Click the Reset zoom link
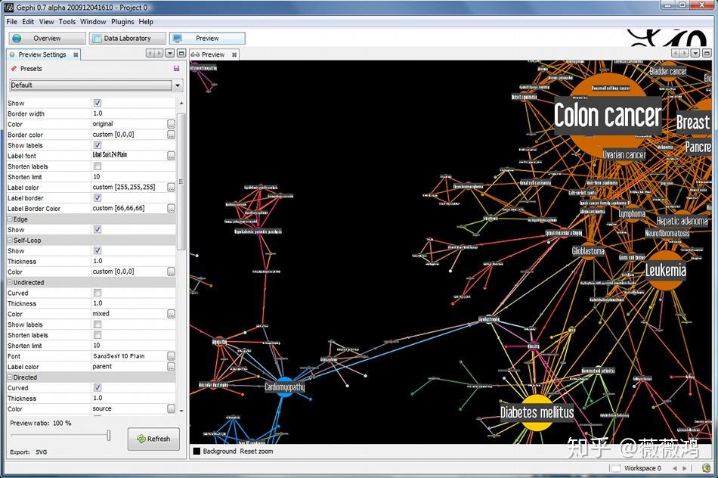This screenshot has width=718, height=478. tap(256, 452)
